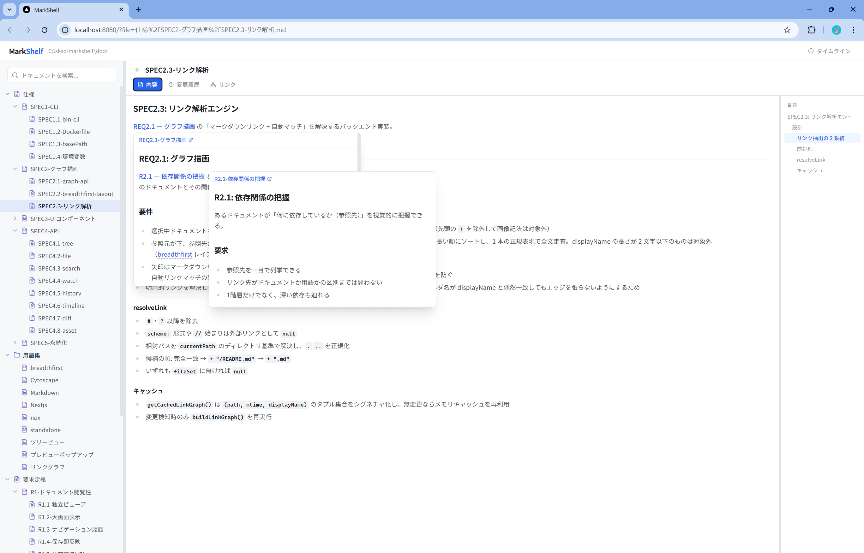Open the breadthfirst link in popup
The height and width of the screenshot is (553, 864).
click(175, 254)
